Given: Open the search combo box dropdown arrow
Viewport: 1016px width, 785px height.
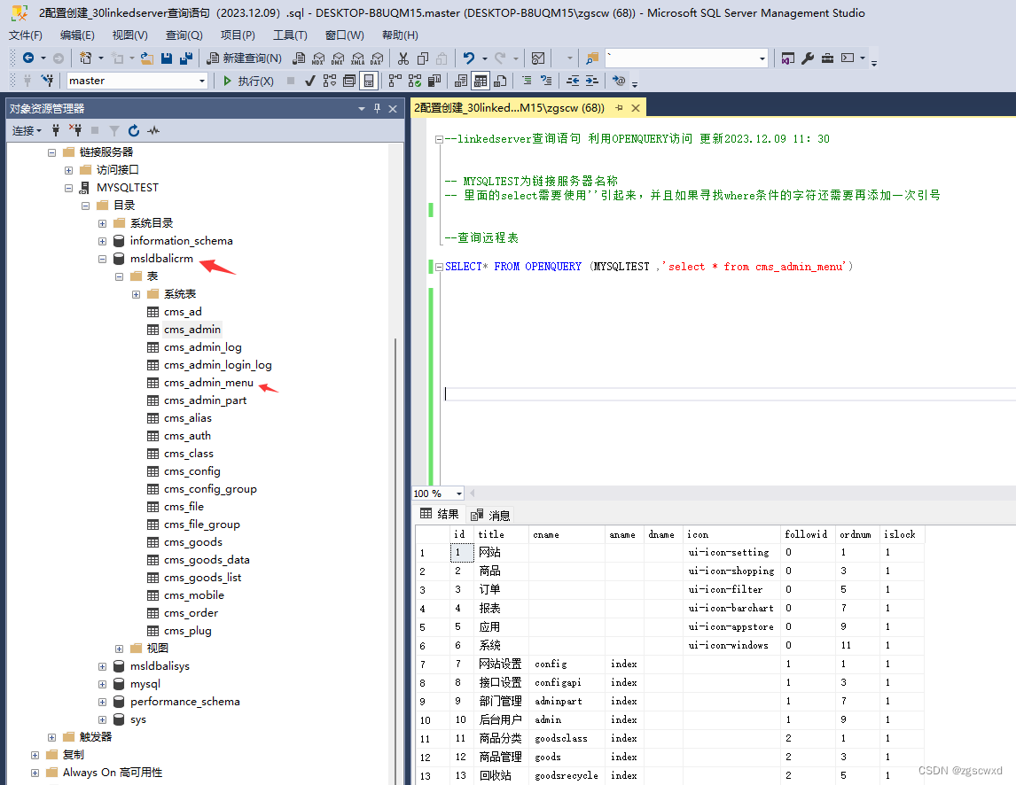Looking at the screenshot, I should pos(762,58).
